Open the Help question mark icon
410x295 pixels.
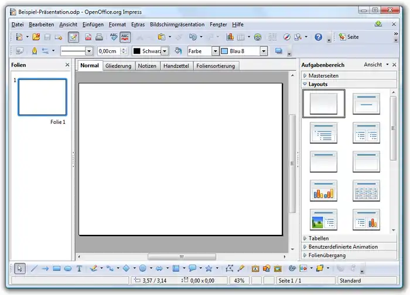(x=318, y=37)
